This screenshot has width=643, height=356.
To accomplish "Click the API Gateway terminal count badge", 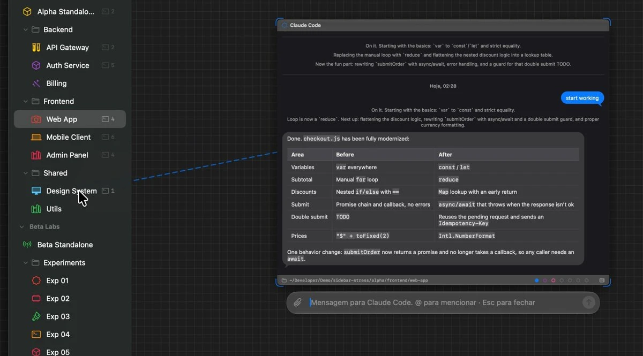I will click(108, 47).
